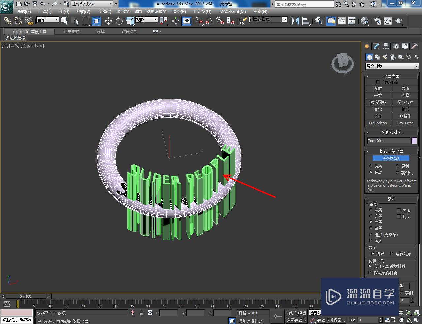
Task: Open the 编辑(E) menu
Action: click(24, 11)
